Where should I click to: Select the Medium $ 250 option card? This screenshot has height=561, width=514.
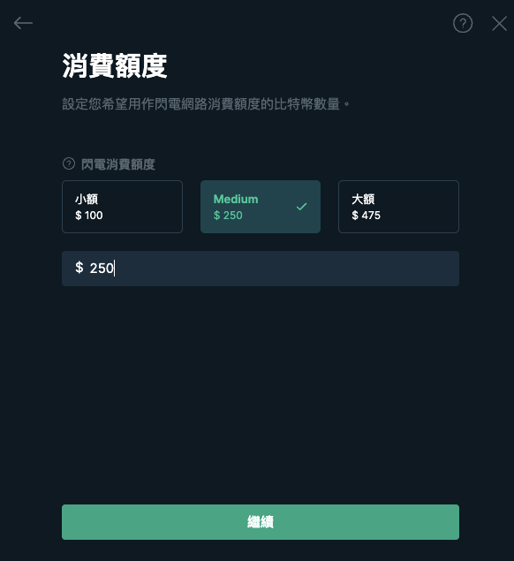click(x=261, y=207)
